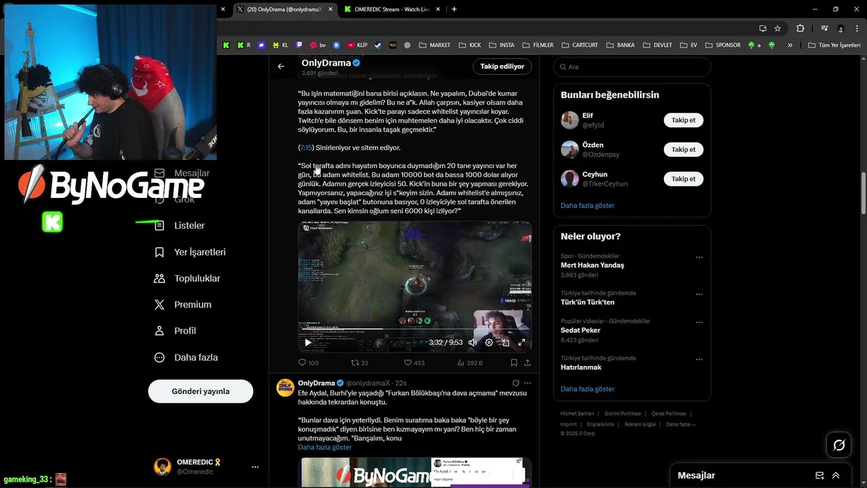
Task: Open the OnlyDrama avatar on the 22s tweet
Action: click(x=285, y=388)
